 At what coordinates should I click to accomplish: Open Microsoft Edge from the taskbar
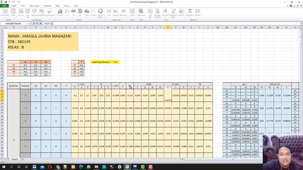[81, 167]
